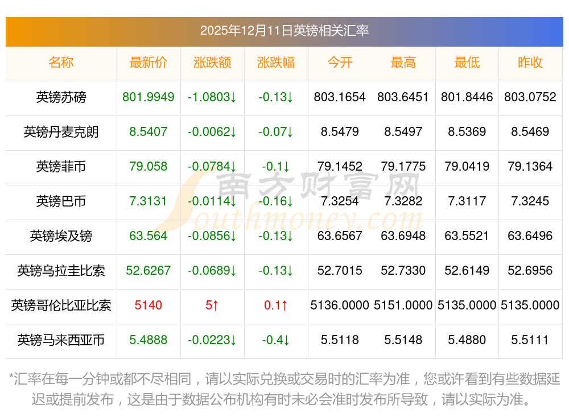Click the 英镑埃及镑 row name
Image resolution: width=569 pixels, height=417 pixels.
61,236
